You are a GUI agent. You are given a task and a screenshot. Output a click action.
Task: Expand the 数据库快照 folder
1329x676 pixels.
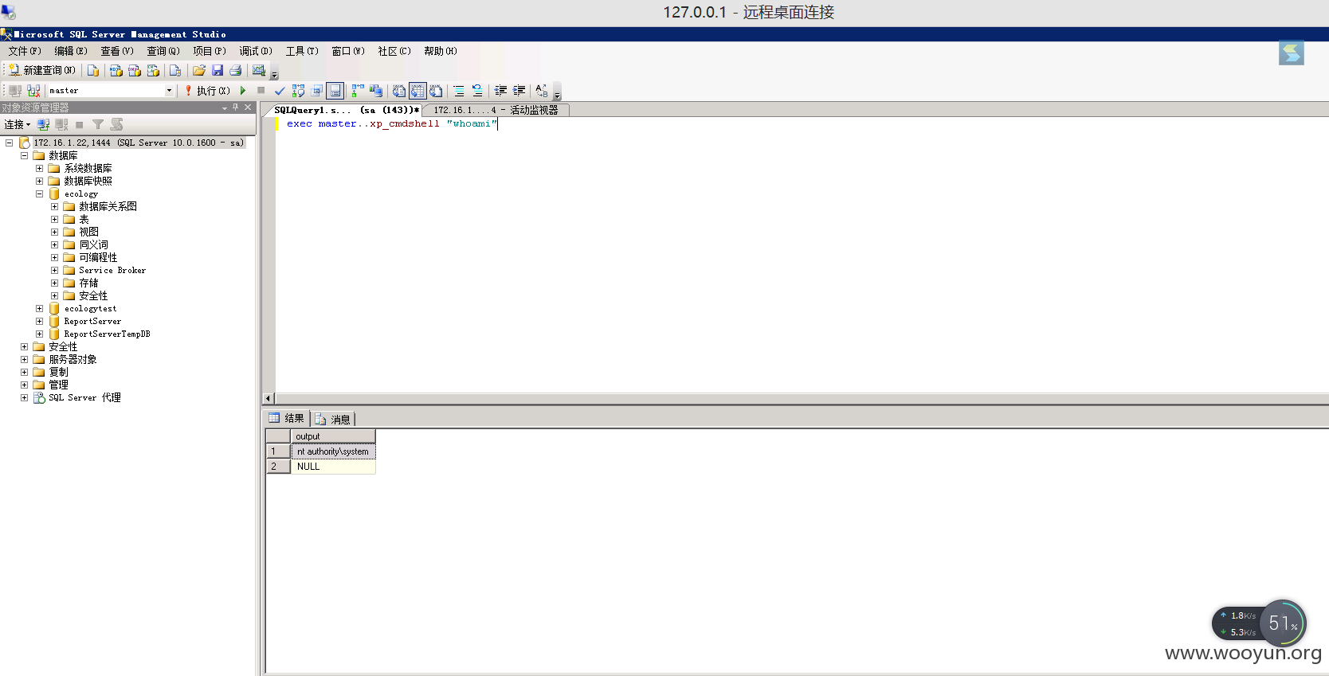39,181
